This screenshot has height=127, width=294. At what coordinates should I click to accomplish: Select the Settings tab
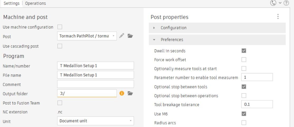coord(11,3)
